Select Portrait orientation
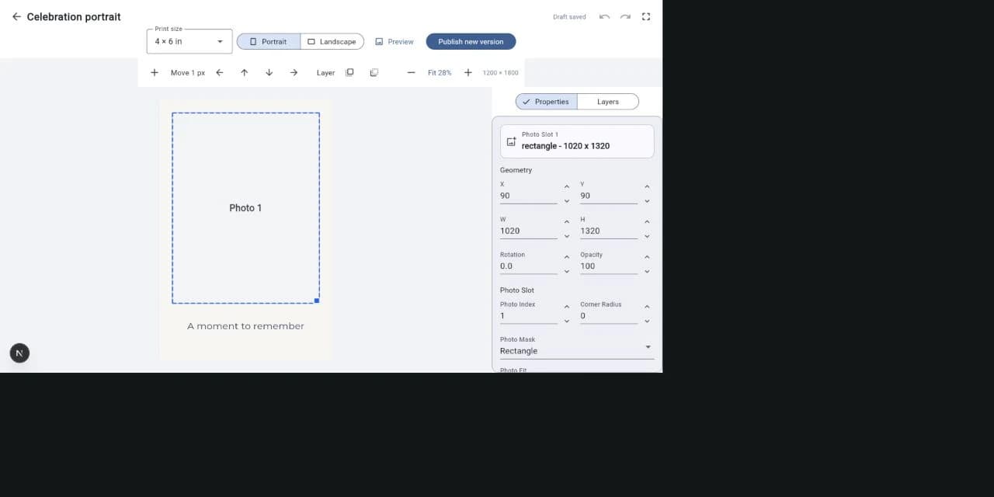994x497 pixels. [268, 41]
